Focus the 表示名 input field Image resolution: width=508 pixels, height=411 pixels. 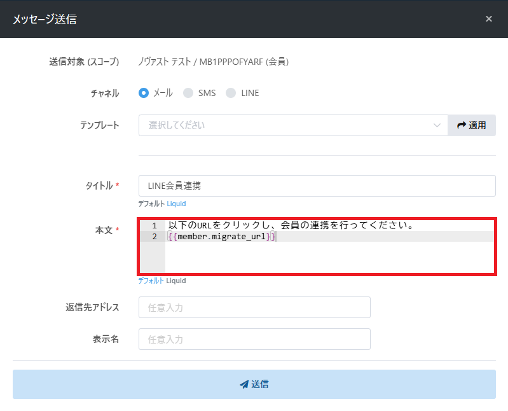(x=254, y=339)
